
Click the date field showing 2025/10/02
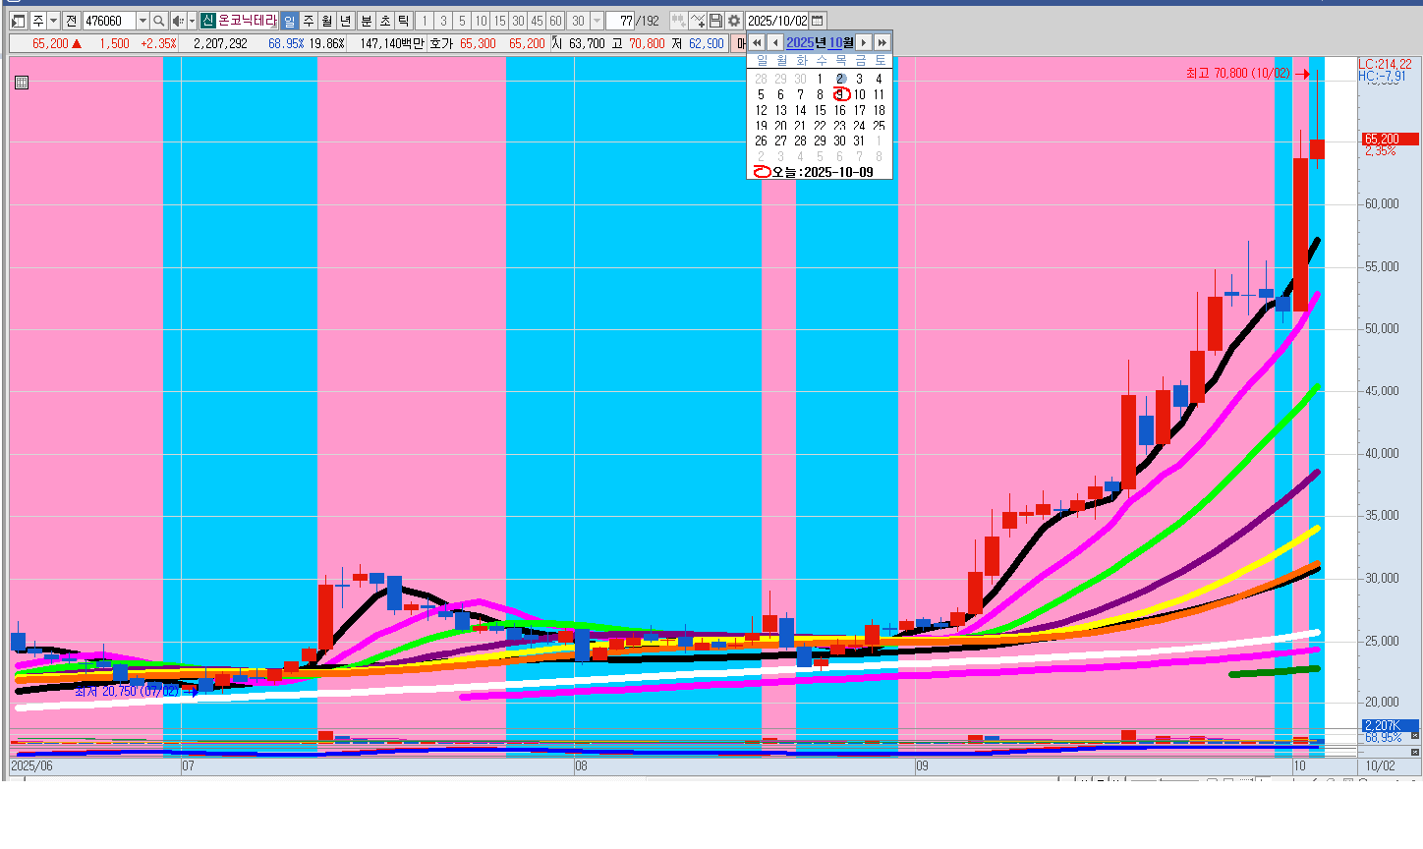point(777,21)
